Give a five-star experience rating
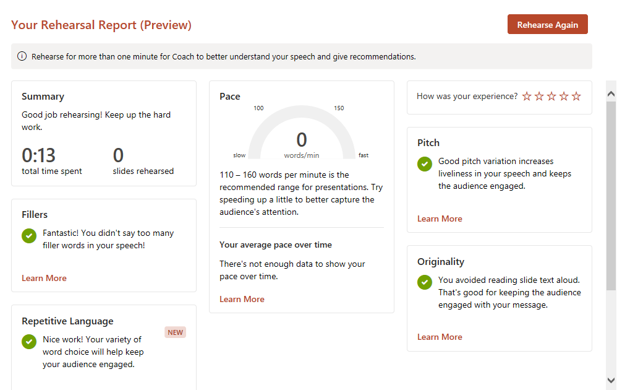 [576, 96]
